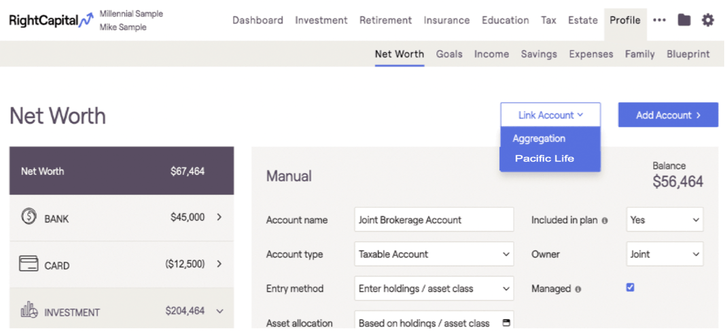Click the Investment chart icon

click(x=29, y=310)
